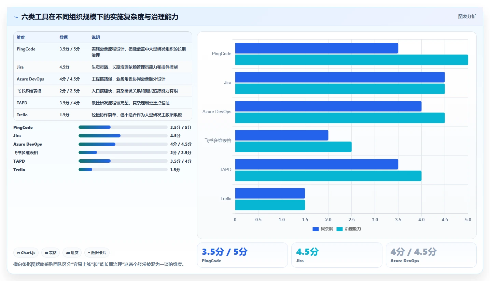Click the 数据 column header
490x281 pixels.
(64, 38)
